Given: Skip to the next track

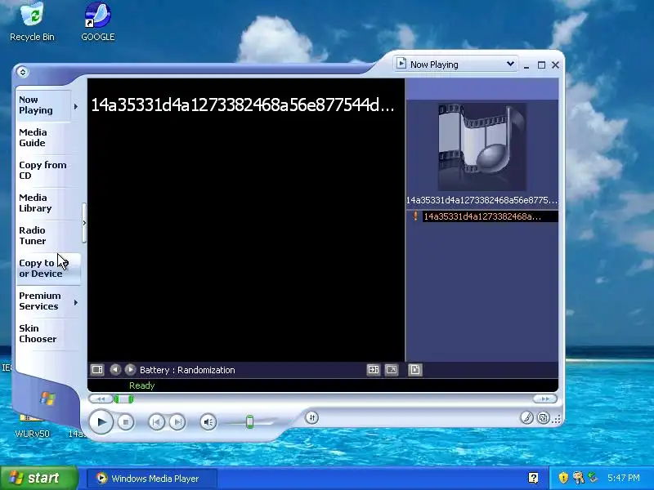Looking at the screenshot, I should click(x=177, y=422).
